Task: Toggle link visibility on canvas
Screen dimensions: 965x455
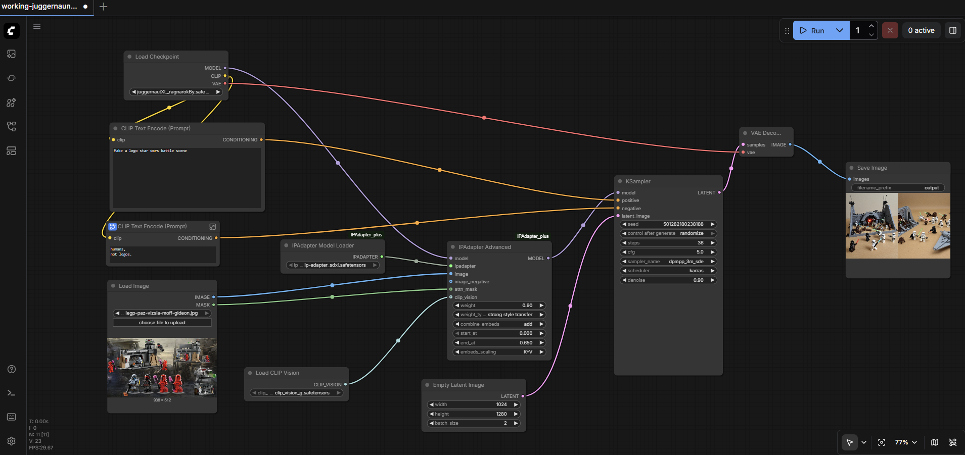Action: click(x=953, y=442)
